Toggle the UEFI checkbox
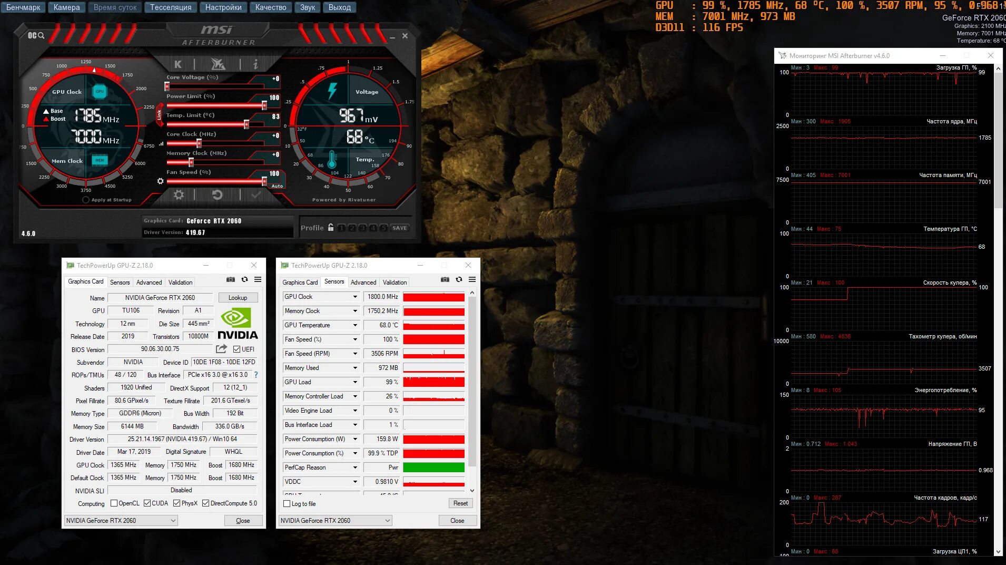Image resolution: width=1006 pixels, height=565 pixels. [x=237, y=349]
